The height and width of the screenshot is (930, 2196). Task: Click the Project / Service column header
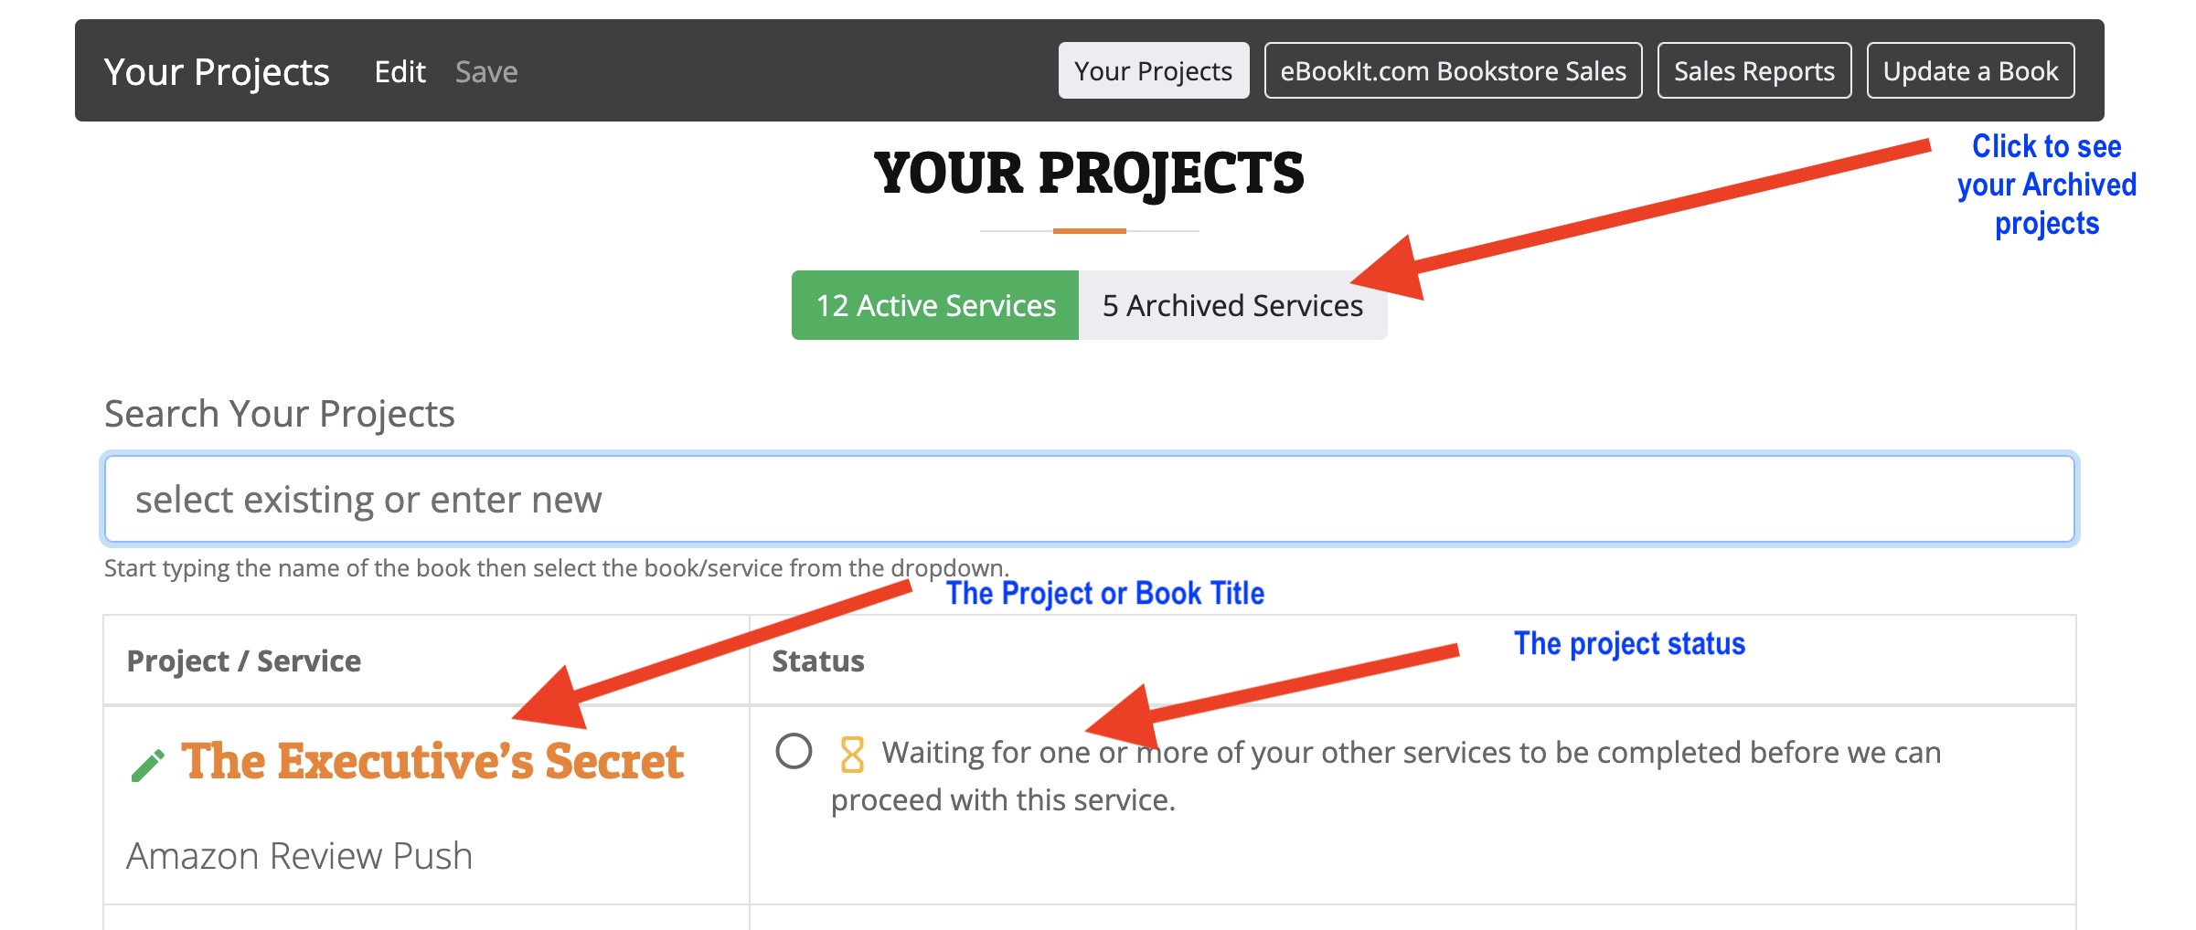click(243, 661)
